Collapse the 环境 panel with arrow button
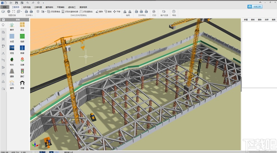The width and height of the screenshot is (277, 153). coord(3,20)
